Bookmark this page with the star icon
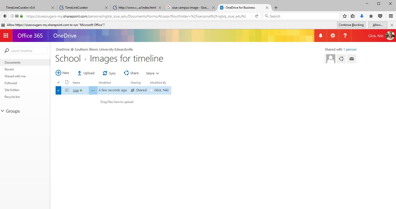The width and height of the screenshot is (396, 209). point(345,16)
